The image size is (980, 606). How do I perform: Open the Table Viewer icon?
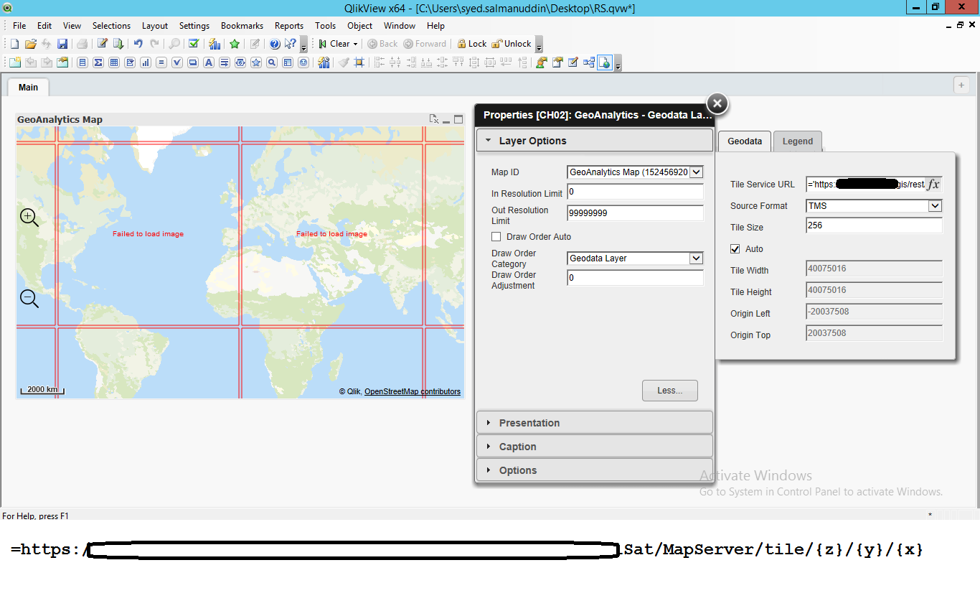coord(589,62)
